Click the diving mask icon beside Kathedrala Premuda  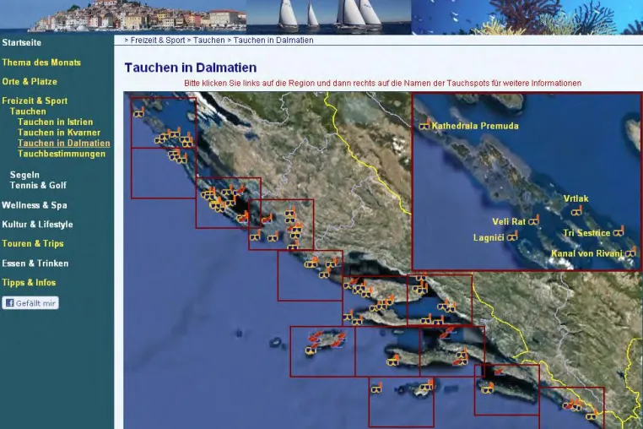424,125
